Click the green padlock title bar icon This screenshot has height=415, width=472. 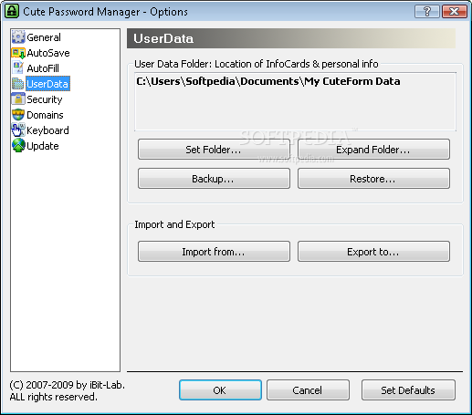pos(12,11)
